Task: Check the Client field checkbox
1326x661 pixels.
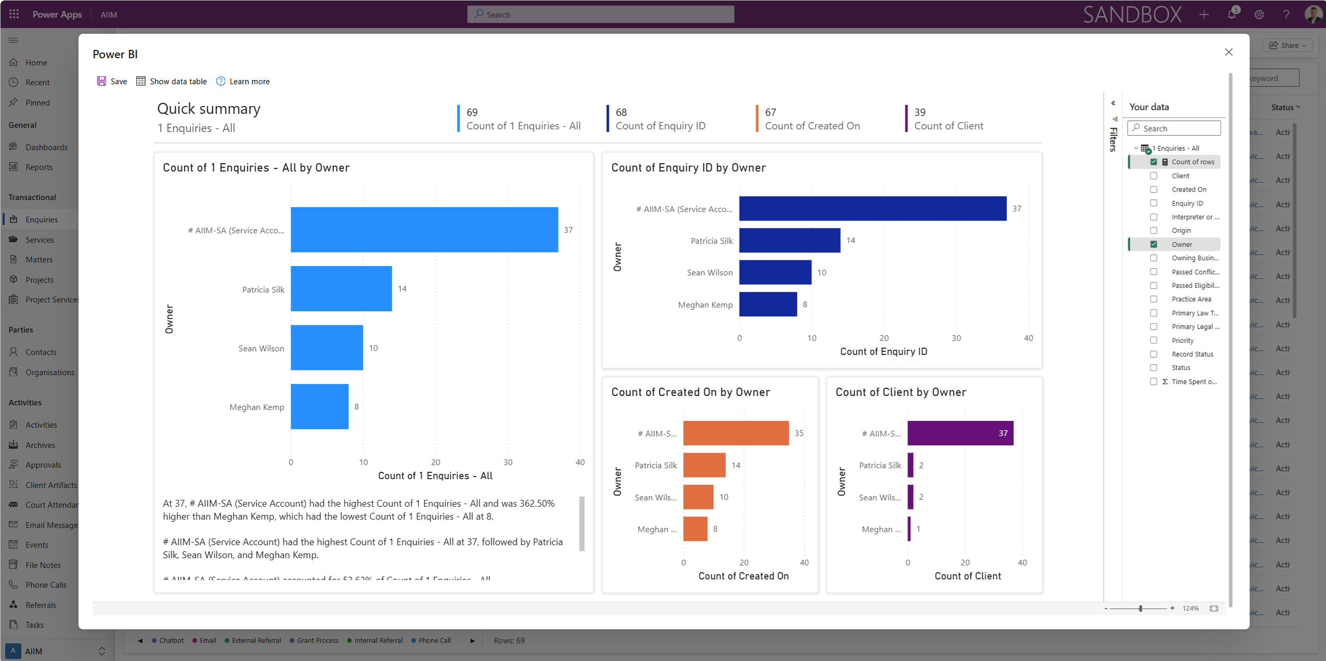Action: [x=1153, y=175]
